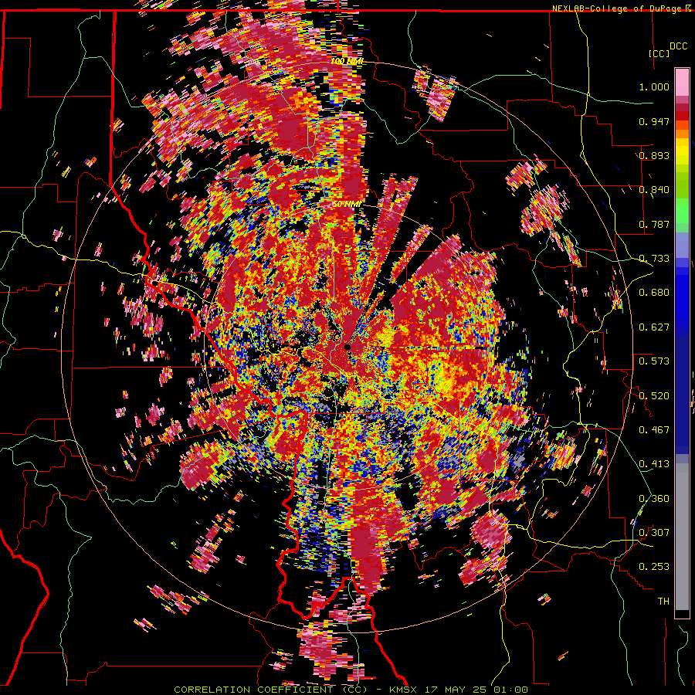Click the 0.733 legend value
This screenshot has width=695, height=695.
point(654,259)
